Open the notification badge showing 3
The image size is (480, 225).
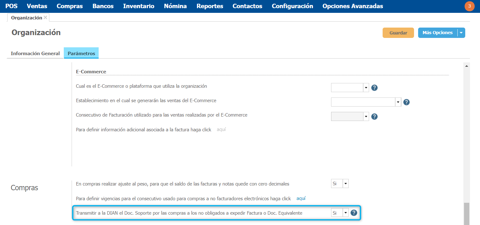click(x=469, y=6)
